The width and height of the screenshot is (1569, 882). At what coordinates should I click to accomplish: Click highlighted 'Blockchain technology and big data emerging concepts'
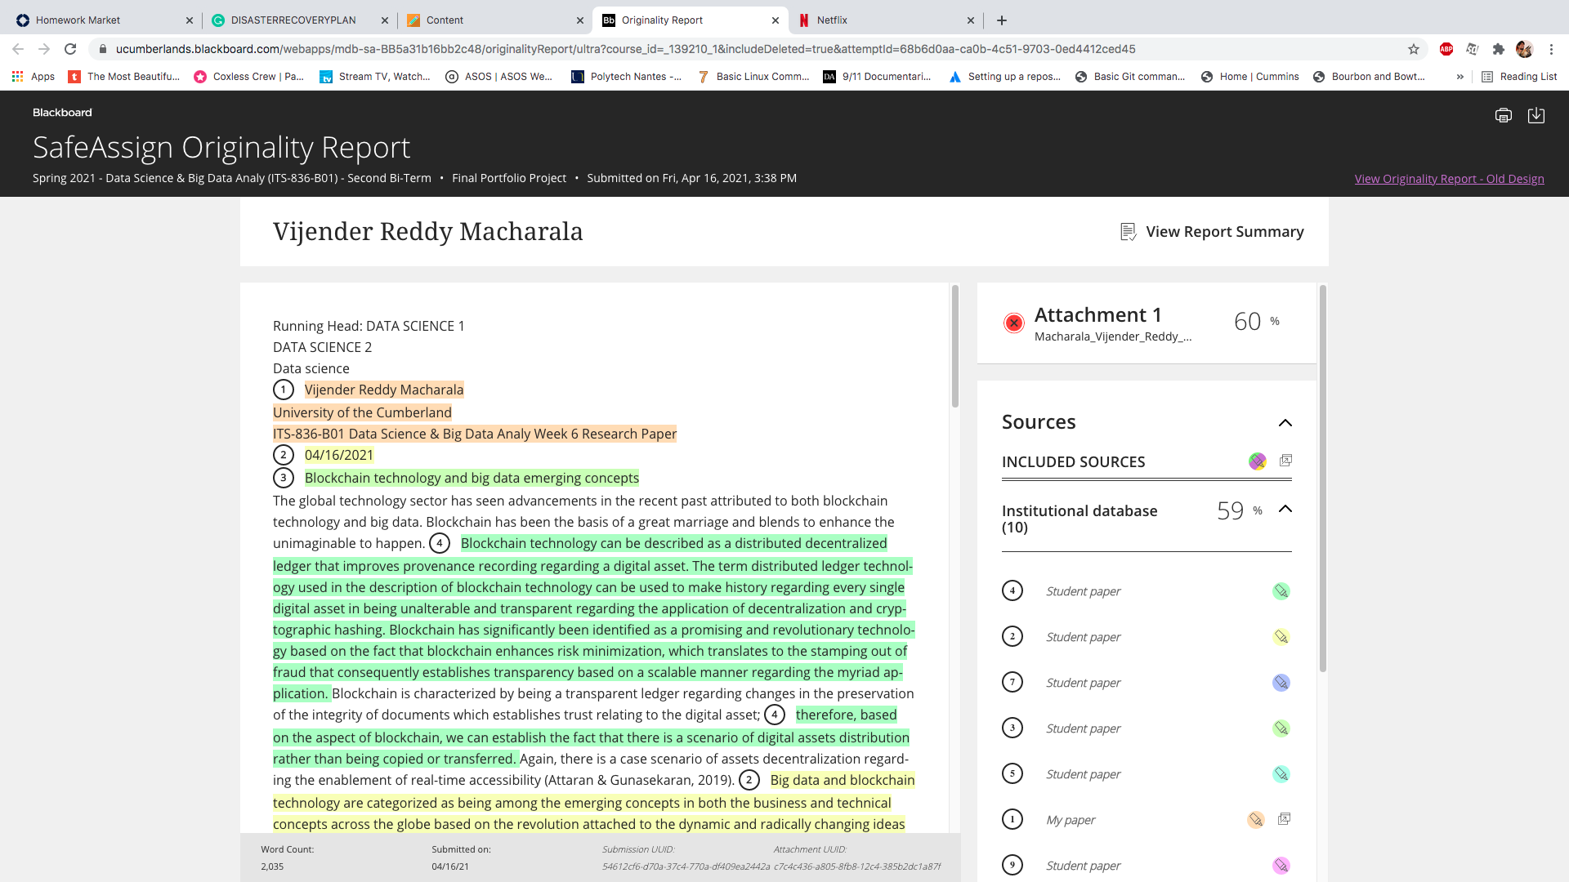(x=472, y=478)
